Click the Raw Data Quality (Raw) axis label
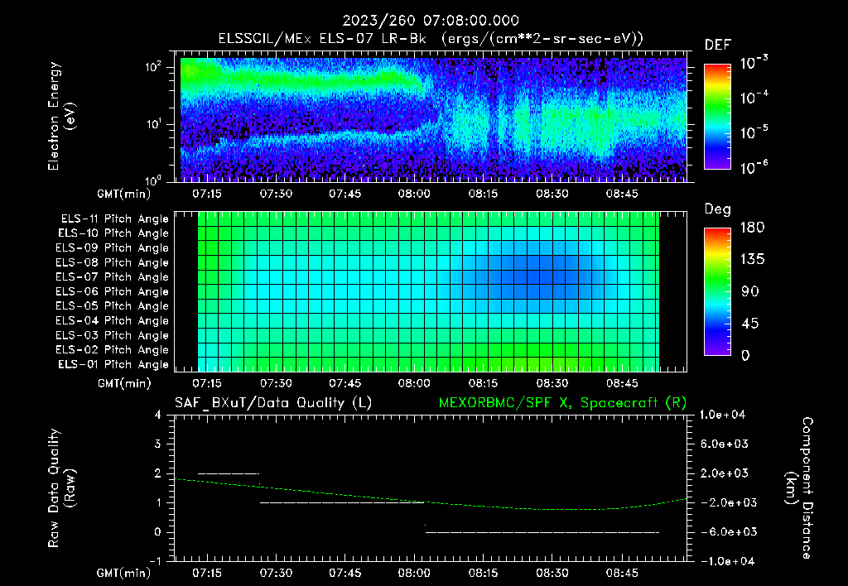Viewport: 848px width, 586px height. pyautogui.click(x=61, y=488)
